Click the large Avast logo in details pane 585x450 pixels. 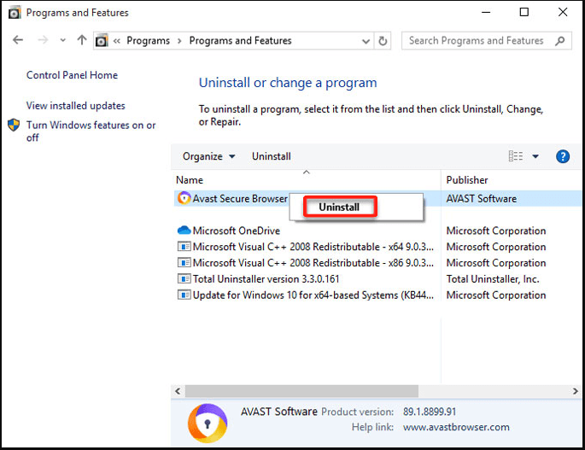[x=208, y=424]
